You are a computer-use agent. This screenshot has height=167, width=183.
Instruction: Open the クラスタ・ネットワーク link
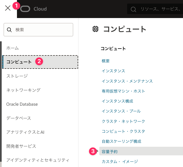(x=123, y=121)
